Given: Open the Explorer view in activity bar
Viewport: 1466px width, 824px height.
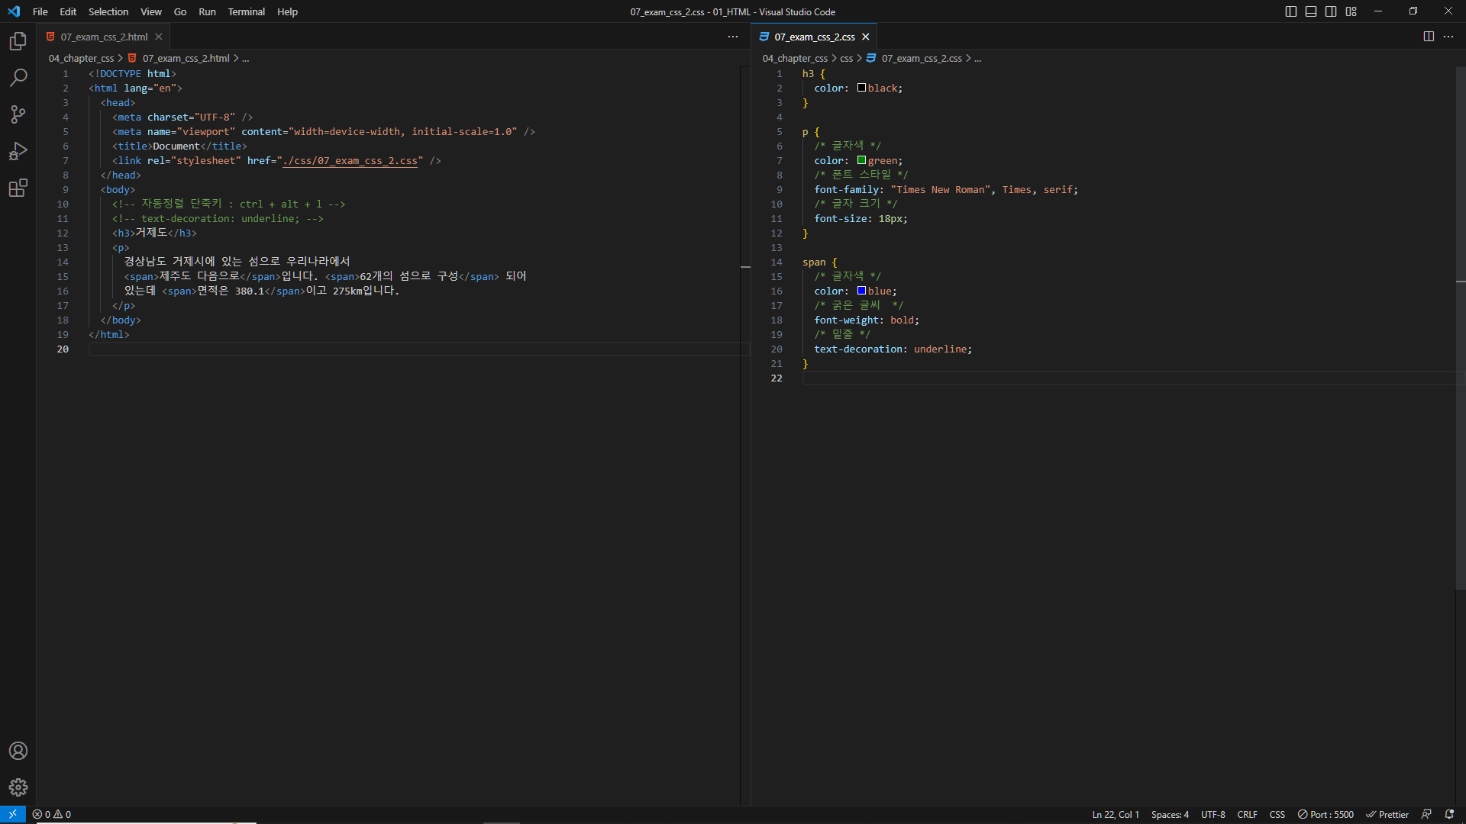Looking at the screenshot, I should [18, 41].
